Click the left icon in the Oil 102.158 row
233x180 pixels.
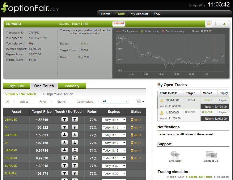pyautogui.click(x=64, y=143)
